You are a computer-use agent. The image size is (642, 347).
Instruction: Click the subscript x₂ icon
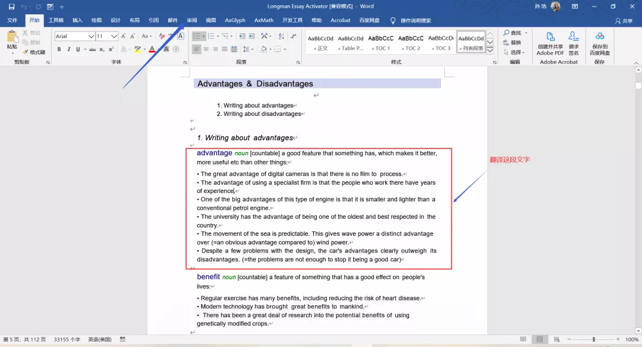click(102, 49)
